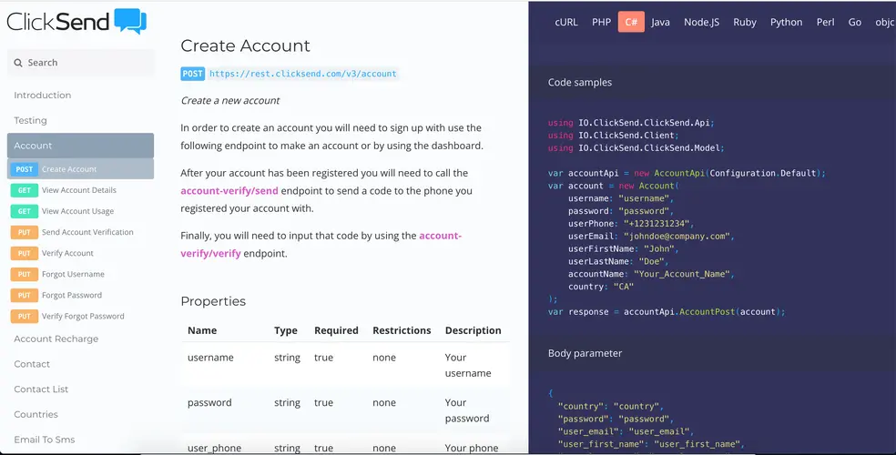Viewport: 896px width, 455px height.
Task: Click the +1231231234 phone value in code
Action: pos(656,224)
